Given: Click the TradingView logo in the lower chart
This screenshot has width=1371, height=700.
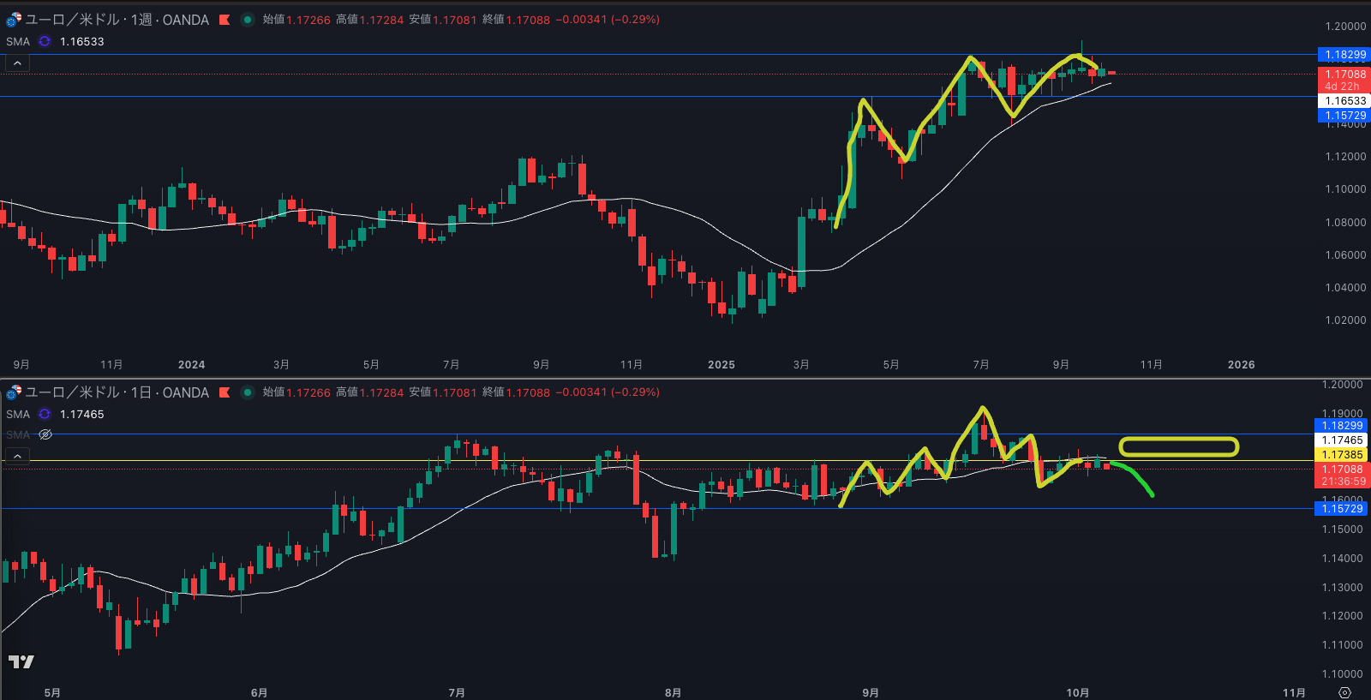Looking at the screenshot, I should (x=21, y=661).
